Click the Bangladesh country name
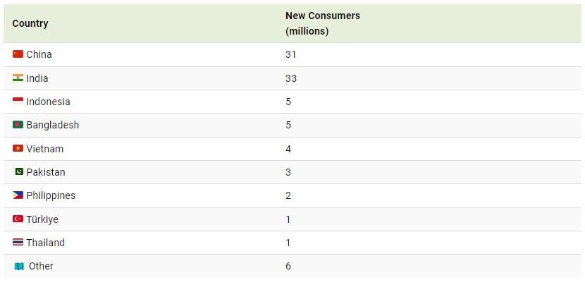 52,125
